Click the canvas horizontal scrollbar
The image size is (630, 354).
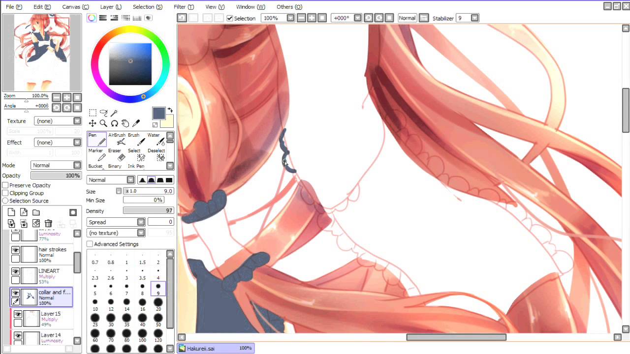456,337
